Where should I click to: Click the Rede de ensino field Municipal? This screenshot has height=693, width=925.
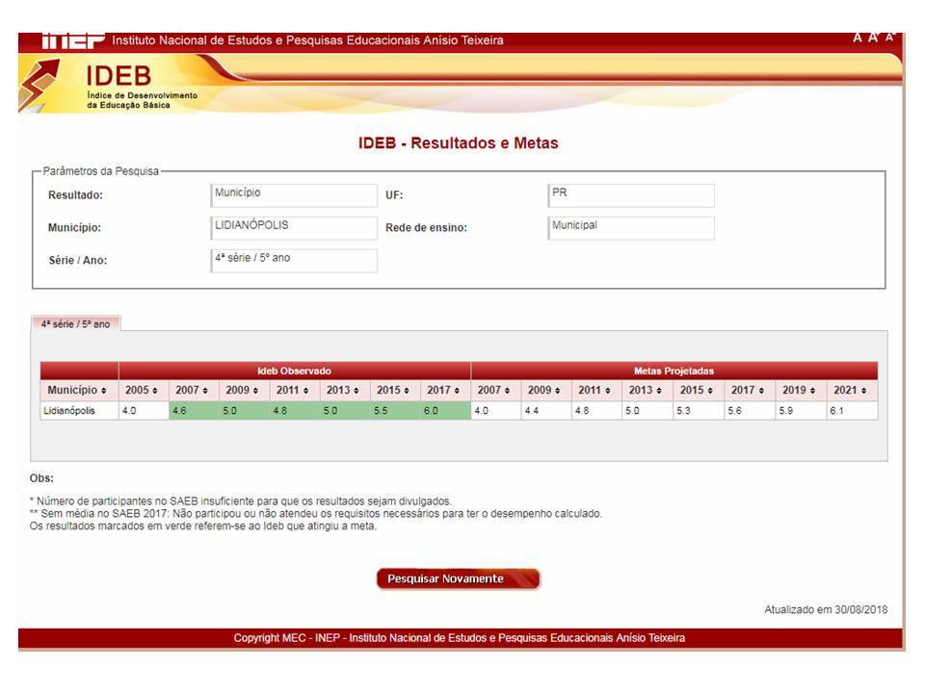tap(631, 228)
